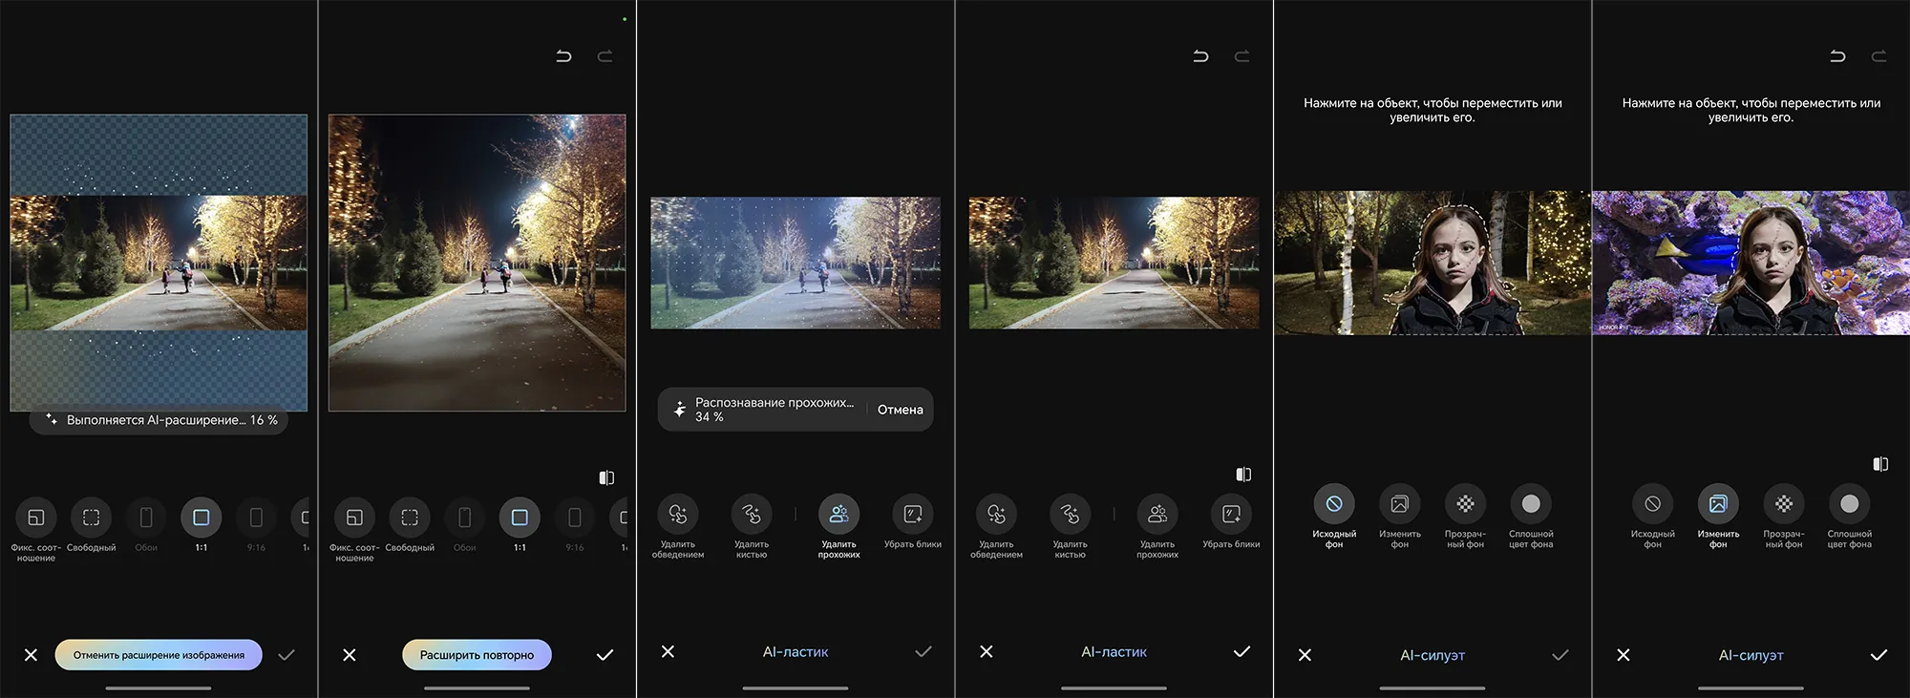Click the compare icon above the coral-reef screen's background options
The image size is (1910, 698).
coord(1879,464)
